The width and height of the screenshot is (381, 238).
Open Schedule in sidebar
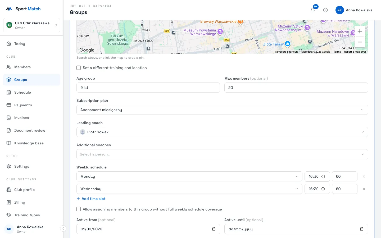point(31,92)
